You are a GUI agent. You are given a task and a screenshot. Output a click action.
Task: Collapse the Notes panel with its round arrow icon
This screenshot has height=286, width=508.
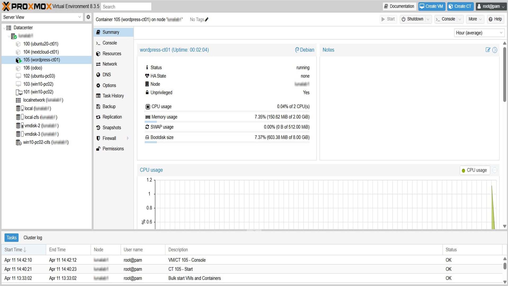495,50
